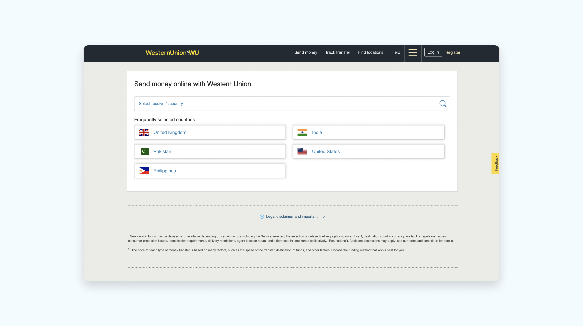Click the United Kingdom flag icon

(x=144, y=132)
